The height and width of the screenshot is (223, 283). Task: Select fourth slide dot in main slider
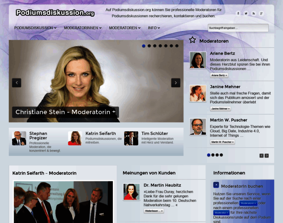pyautogui.click(x=160, y=46)
